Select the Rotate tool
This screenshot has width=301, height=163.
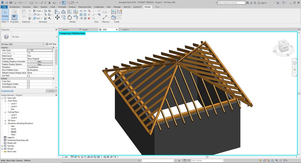70,18
